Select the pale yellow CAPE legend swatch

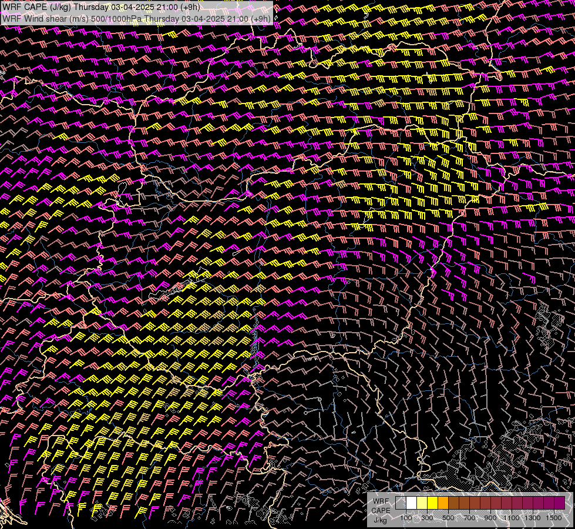[422, 503]
